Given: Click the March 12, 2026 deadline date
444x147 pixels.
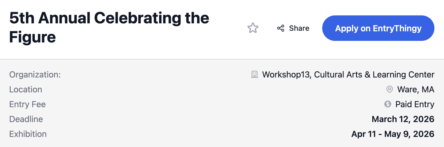Looking at the screenshot, I should pos(403,119).
